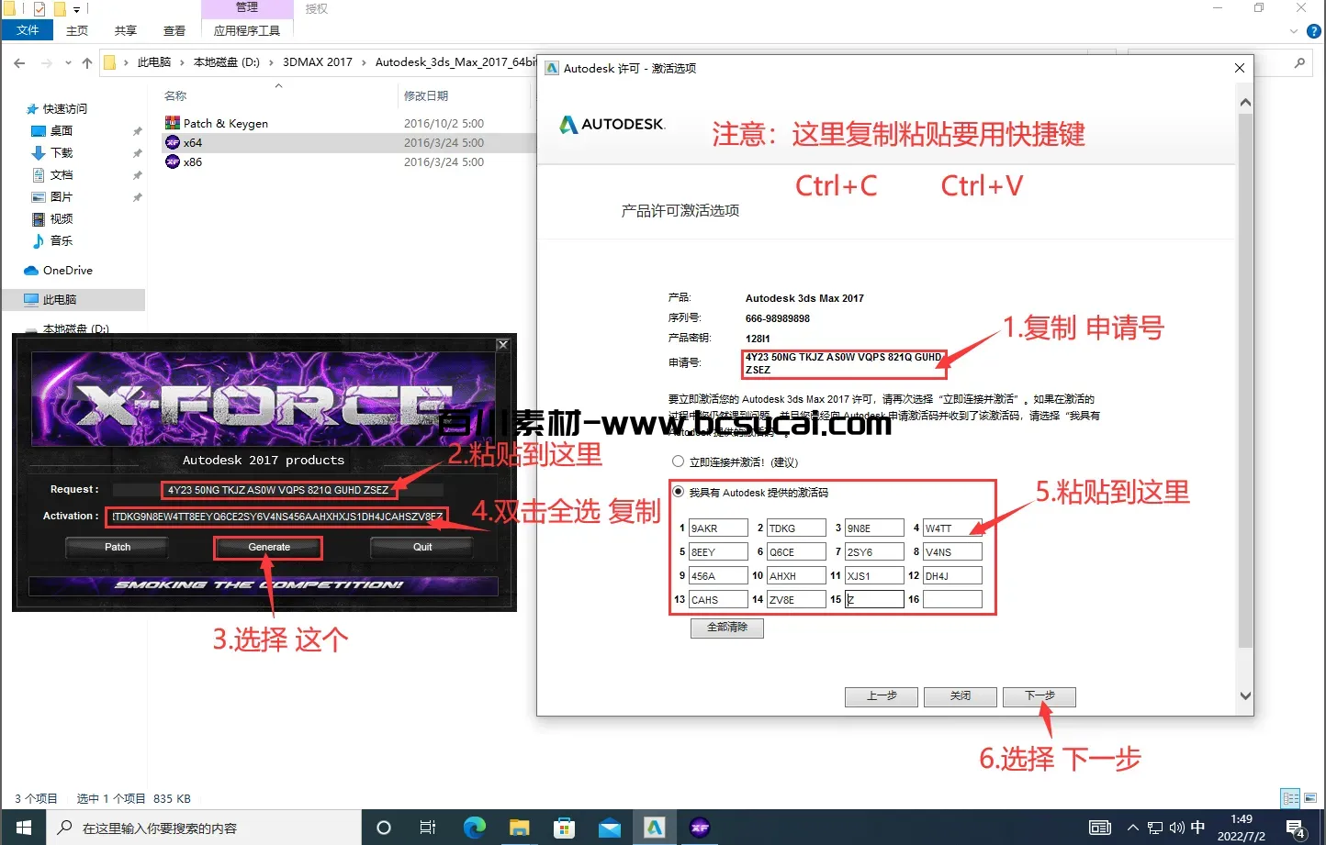Click activation code field 4 containing W4TT

pos(952,528)
